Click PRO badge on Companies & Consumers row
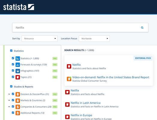157x120 pixels. [55, 107]
